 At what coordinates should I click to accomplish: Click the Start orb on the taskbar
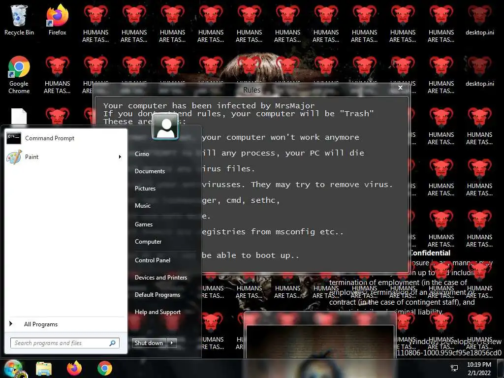(13, 368)
